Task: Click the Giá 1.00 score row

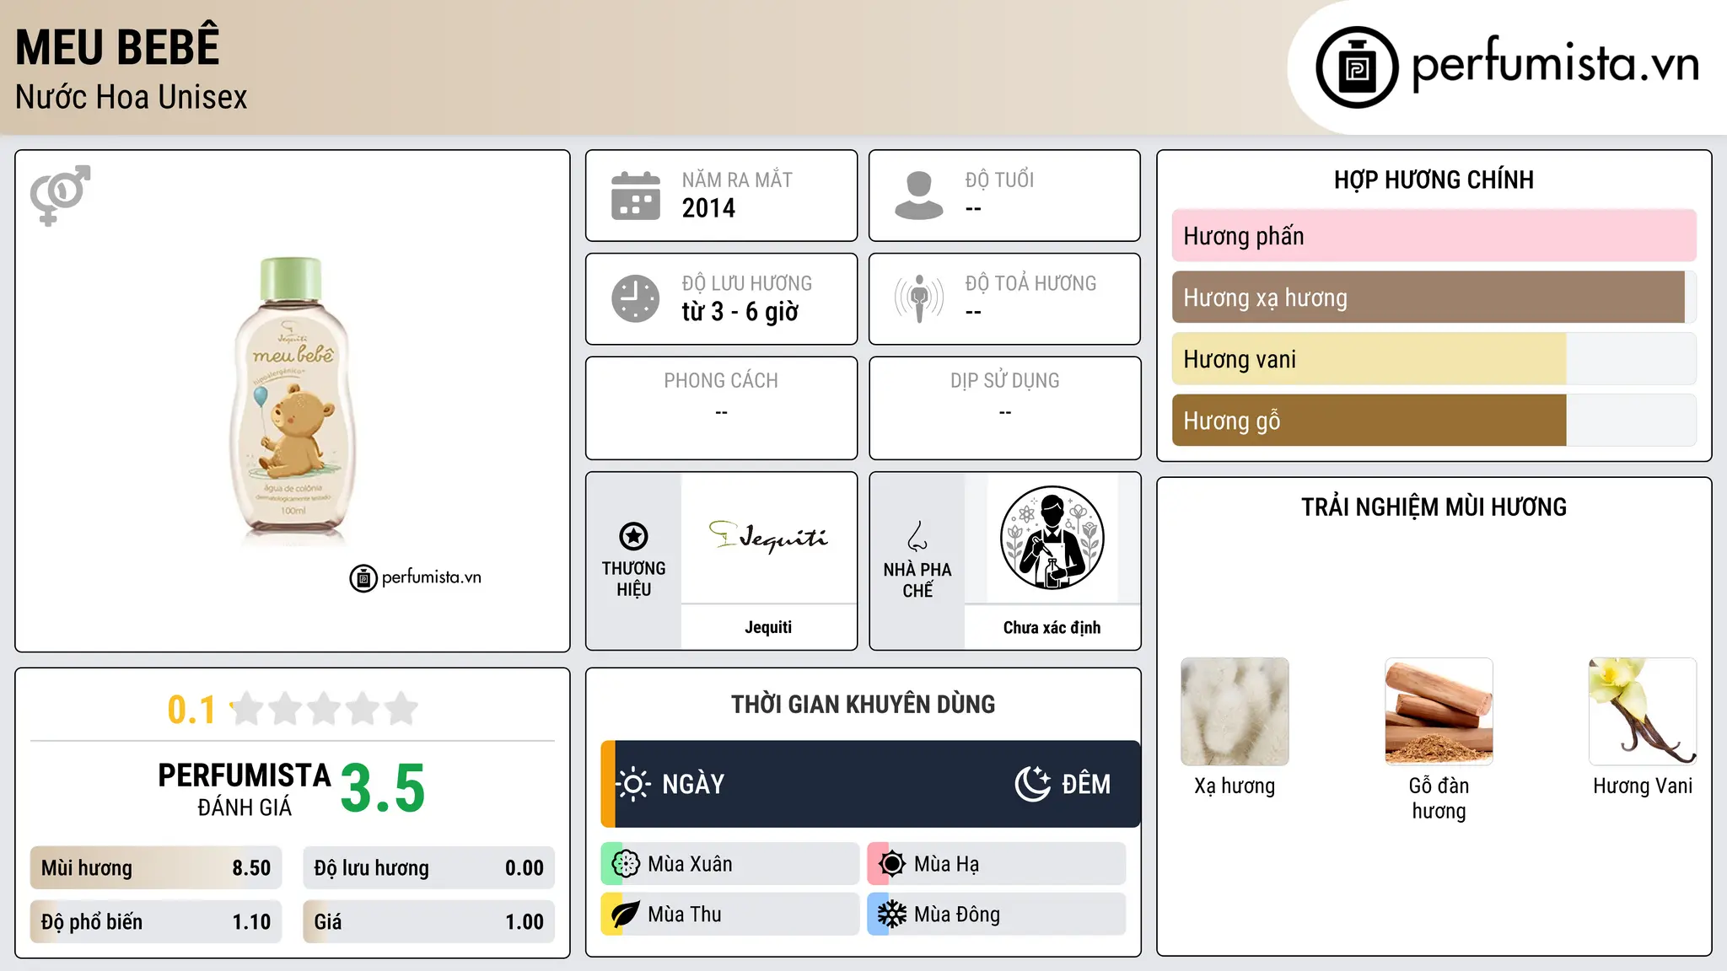Action: [429, 922]
